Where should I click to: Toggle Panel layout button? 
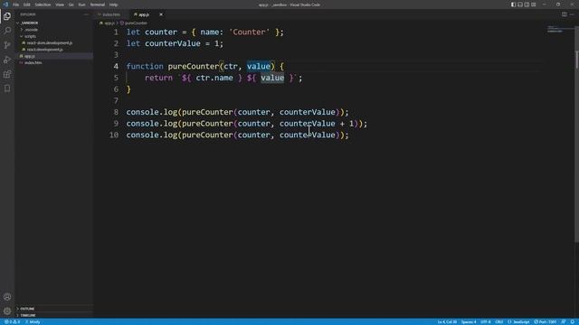click(x=520, y=5)
